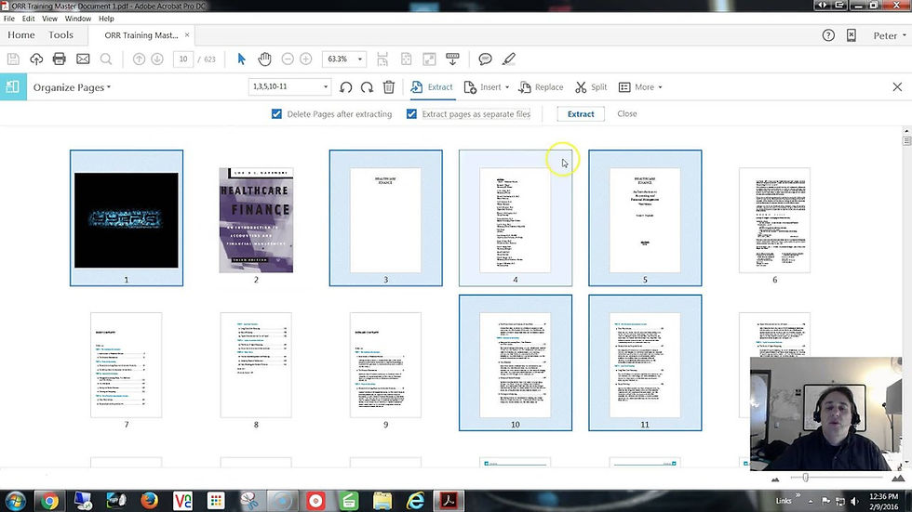The width and height of the screenshot is (912, 512).
Task: Open the File menu
Action: [x=9, y=19]
